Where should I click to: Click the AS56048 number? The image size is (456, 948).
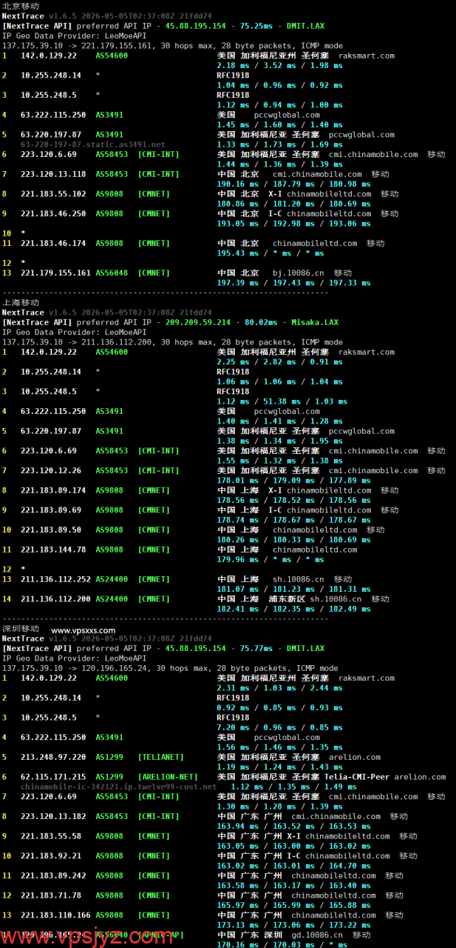click(112, 273)
